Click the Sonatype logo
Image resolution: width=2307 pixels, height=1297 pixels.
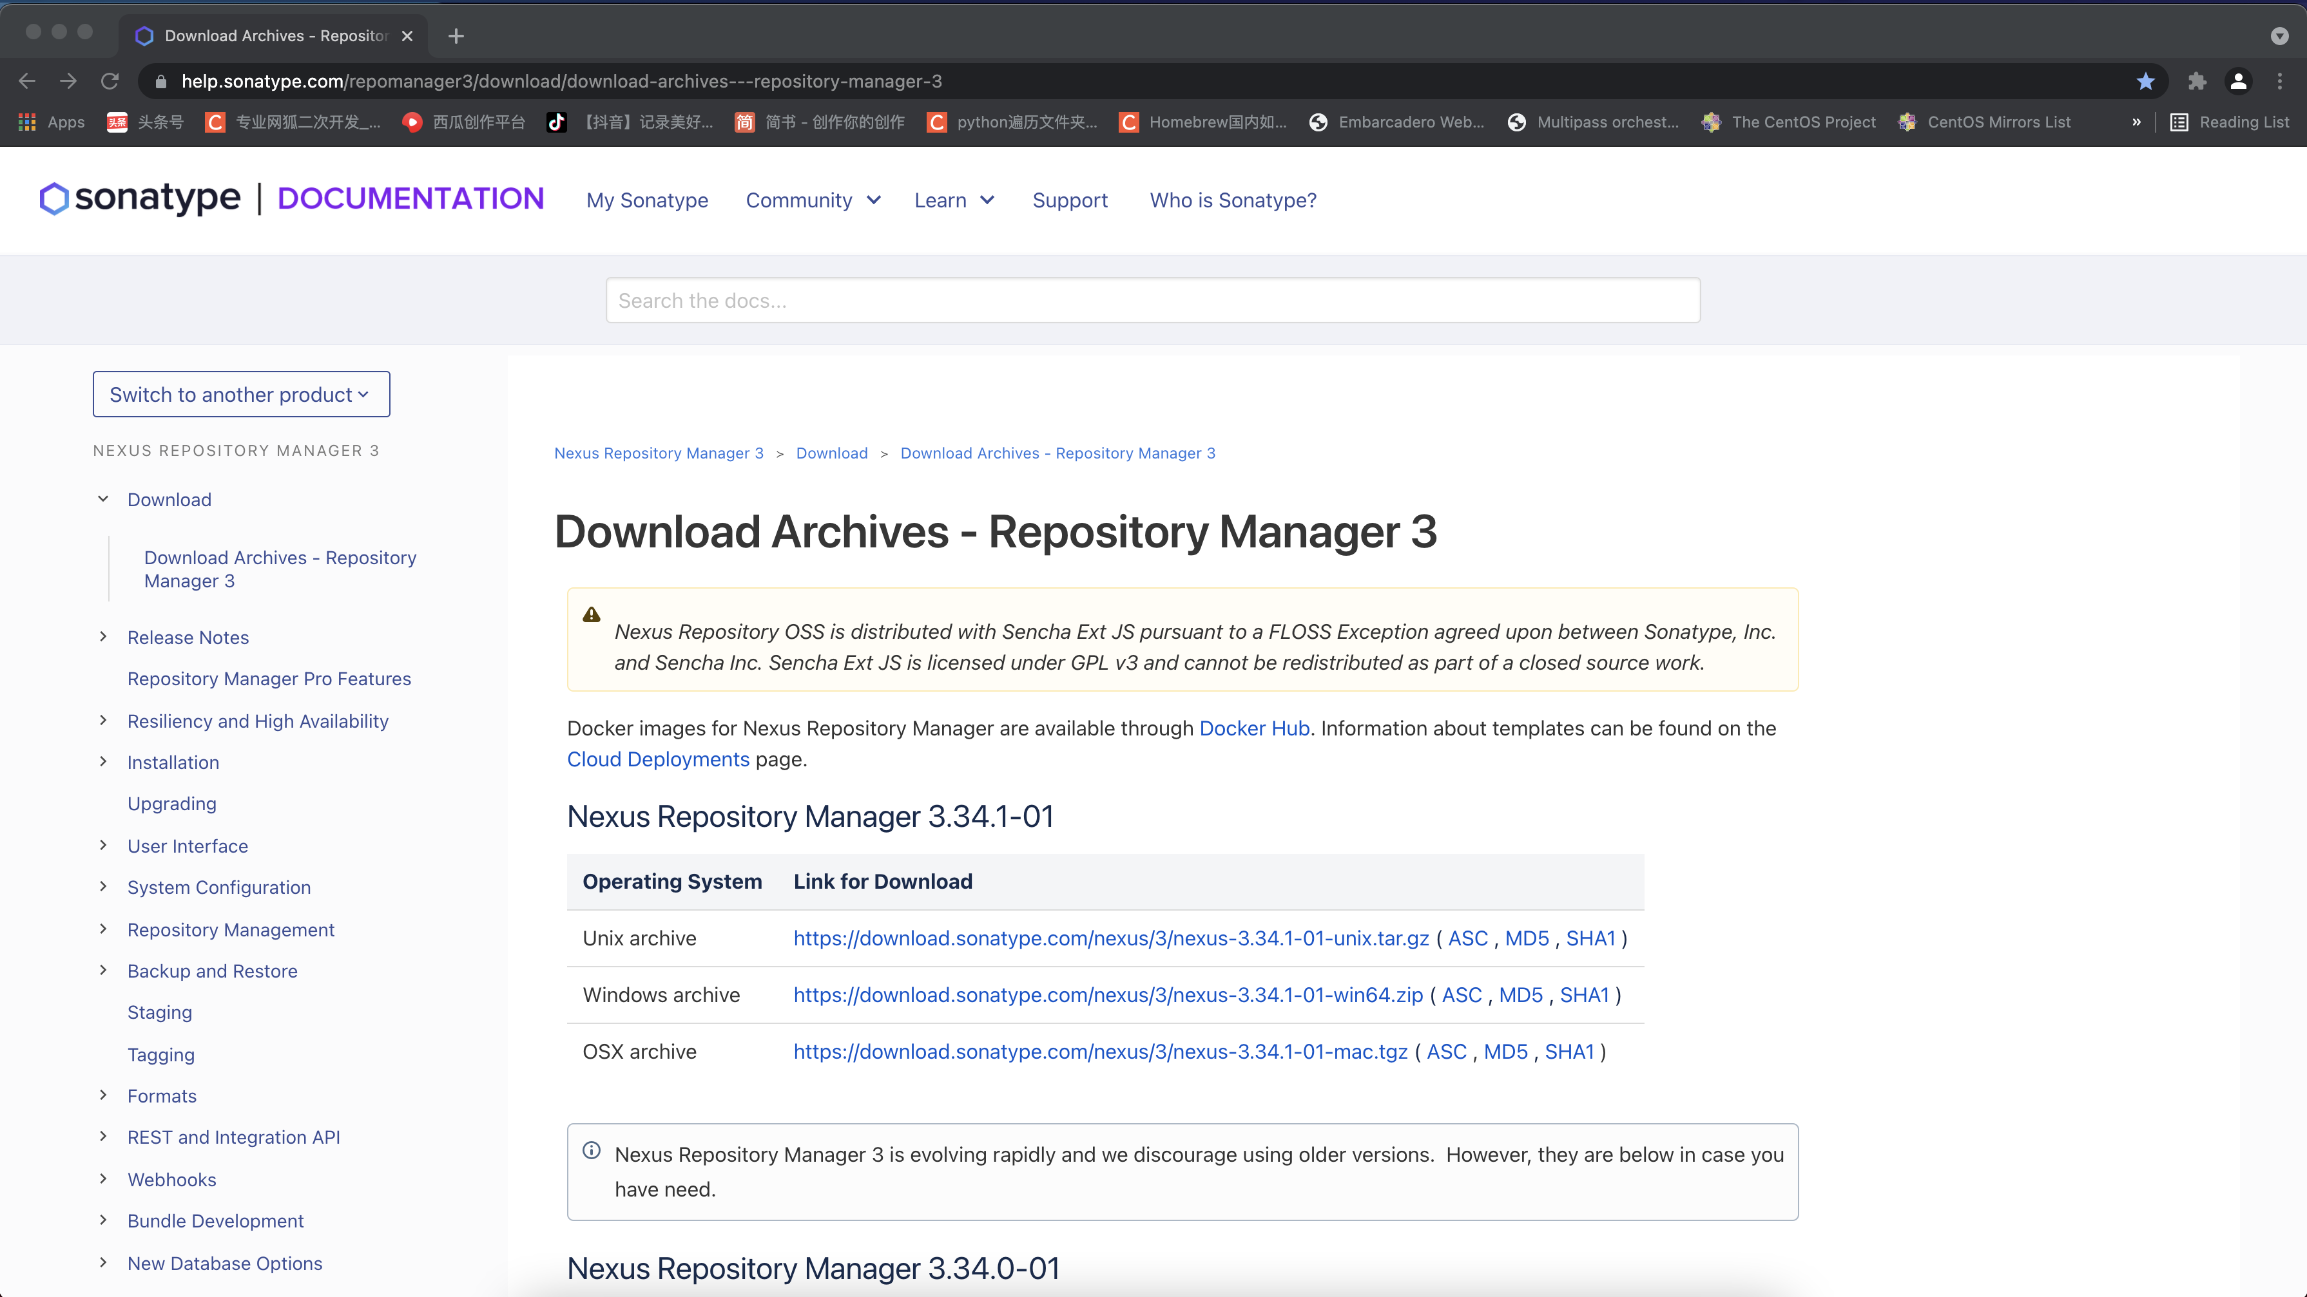140,199
